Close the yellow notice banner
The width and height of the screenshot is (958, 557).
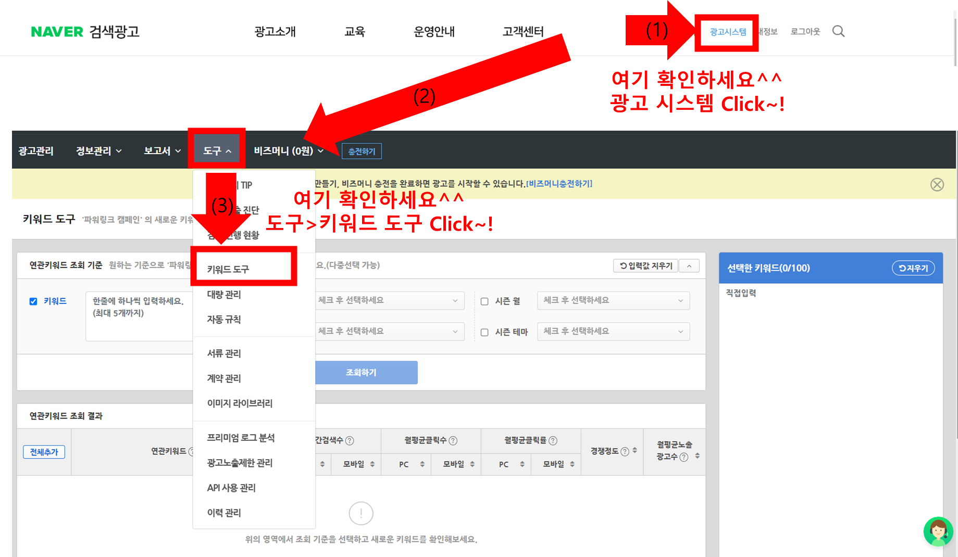[937, 184]
